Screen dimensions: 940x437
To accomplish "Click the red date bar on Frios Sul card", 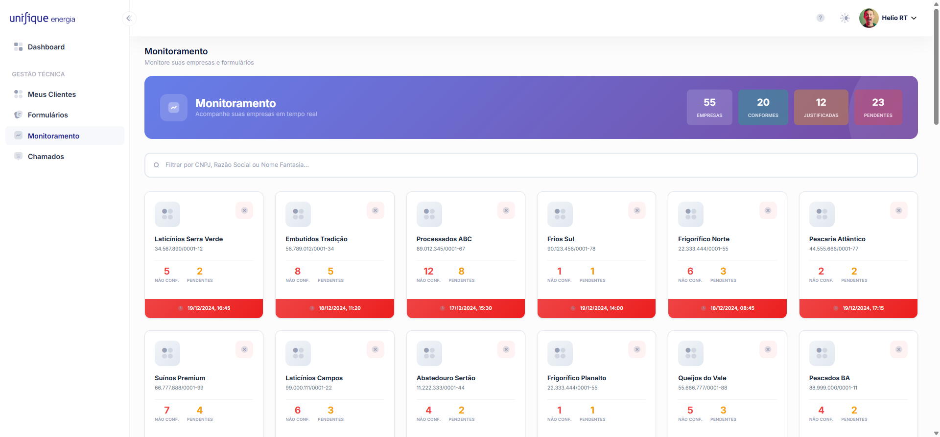I will click(x=596, y=308).
